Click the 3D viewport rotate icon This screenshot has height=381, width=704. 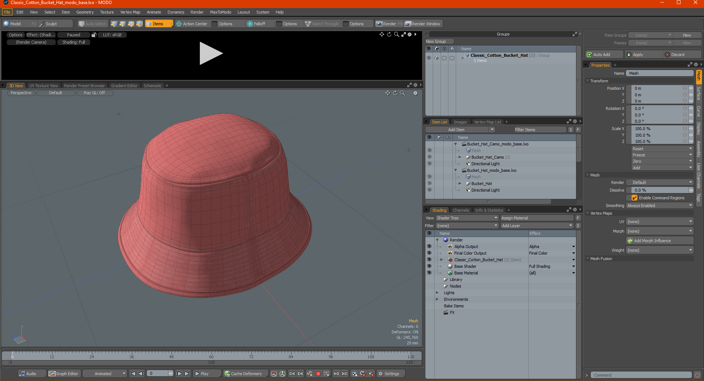395,93
